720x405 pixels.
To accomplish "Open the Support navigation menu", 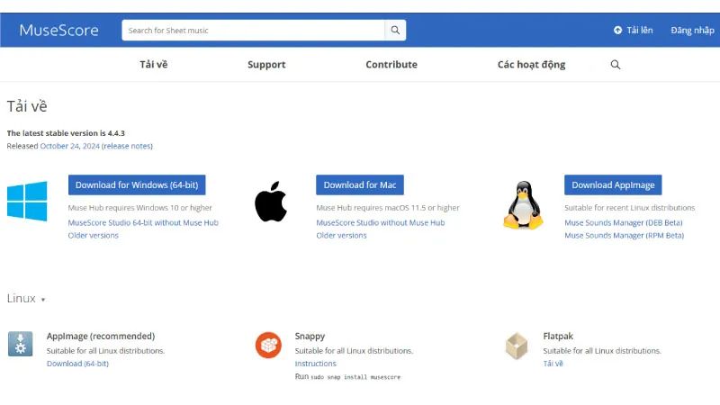I will [x=266, y=65].
